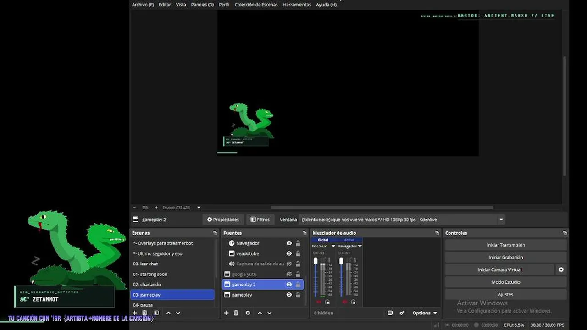587x330 pixels.
Task: Open the Herramientas menu
Action: tap(297, 5)
